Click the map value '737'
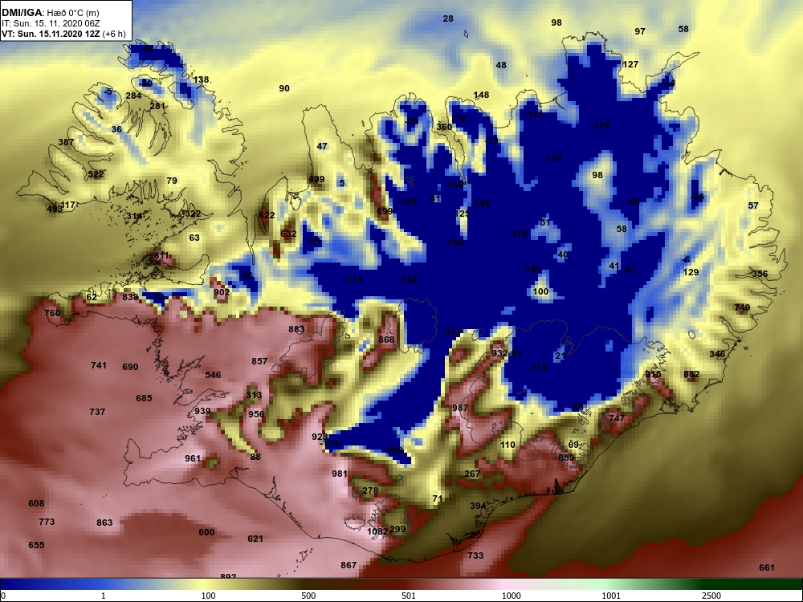The width and height of the screenshot is (803, 602). point(97,412)
